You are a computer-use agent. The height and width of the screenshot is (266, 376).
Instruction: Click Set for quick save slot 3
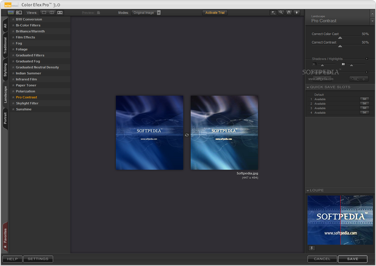tap(364, 108)
